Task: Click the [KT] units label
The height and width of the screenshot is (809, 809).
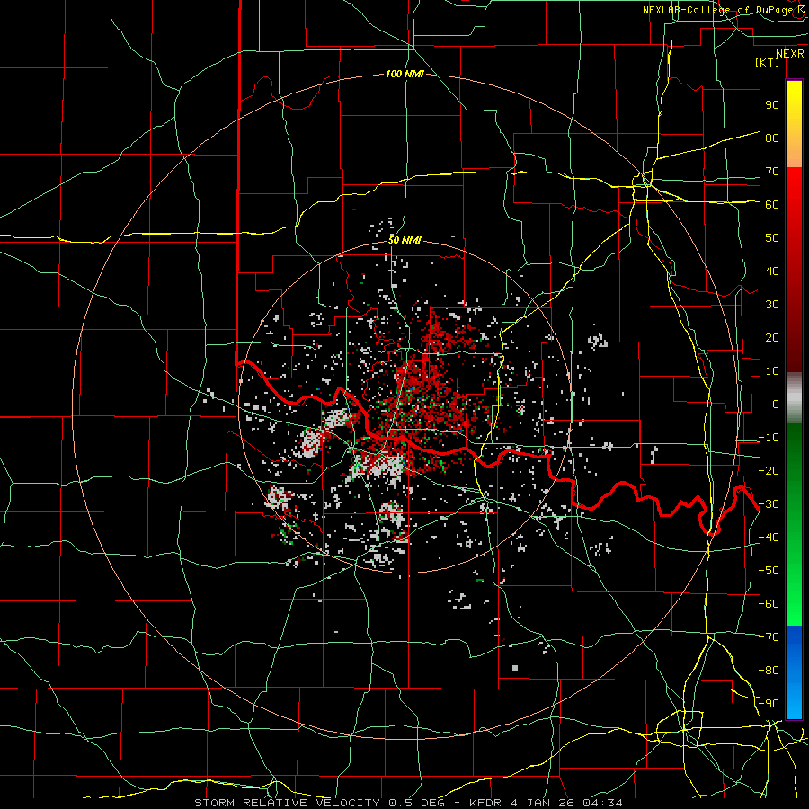Action: click(768, 62)
